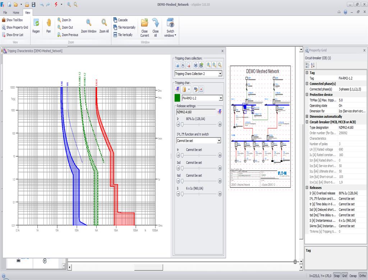Open Switch windows dropdown

point(170,28)
